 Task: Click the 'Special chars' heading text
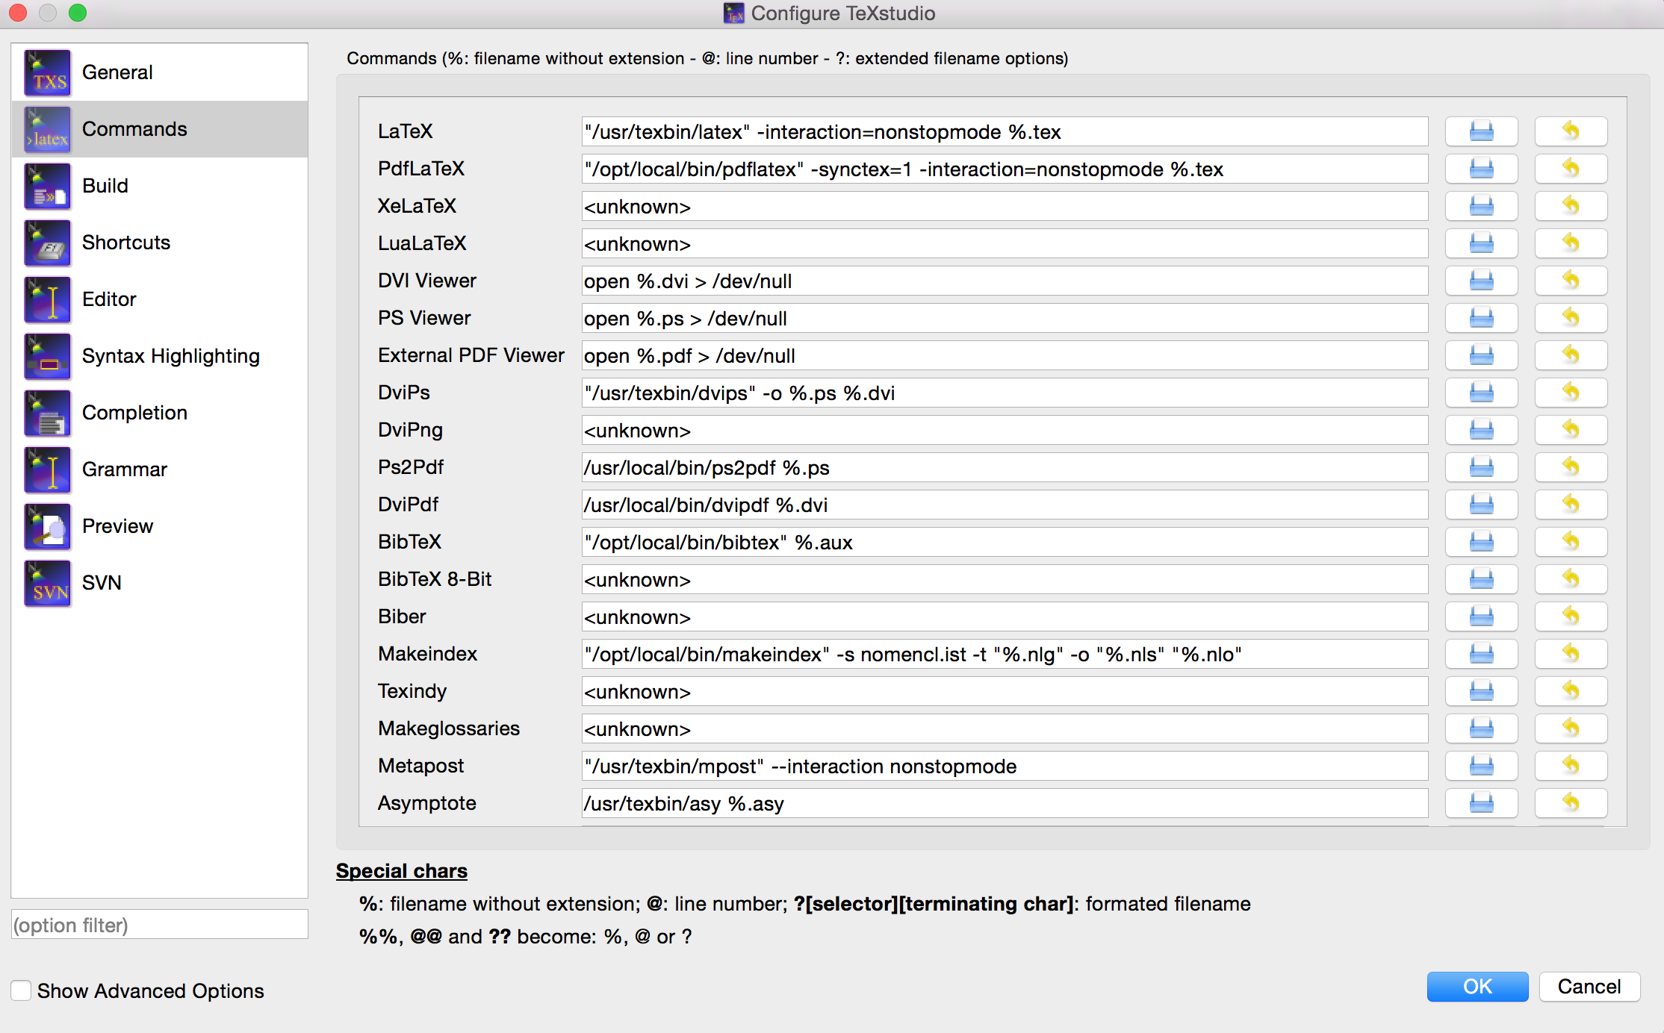(402, 871)
